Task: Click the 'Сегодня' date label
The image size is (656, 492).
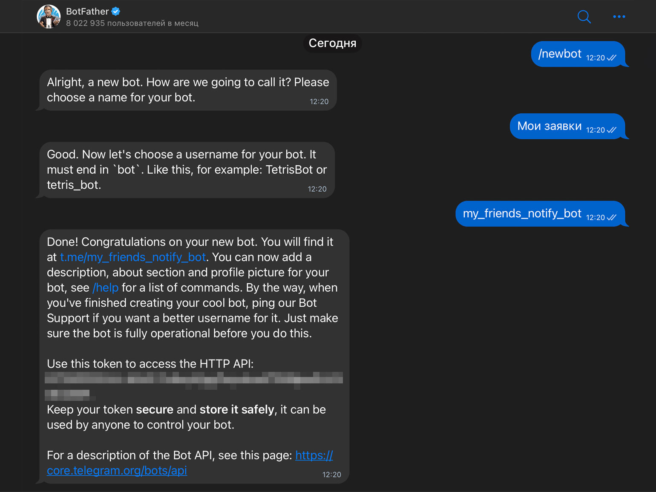Action: pyautogui.click(x=332, y=43)
